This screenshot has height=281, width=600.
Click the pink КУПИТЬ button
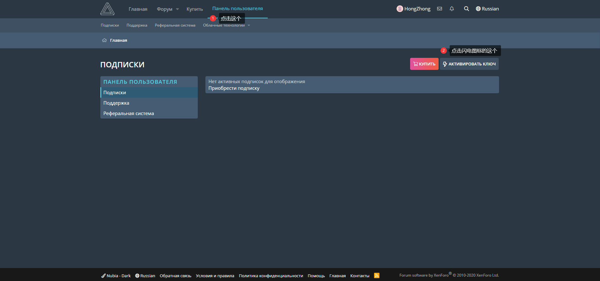click(424, 64)
